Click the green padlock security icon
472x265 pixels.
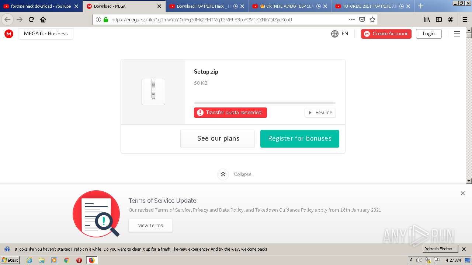[106, 20]
